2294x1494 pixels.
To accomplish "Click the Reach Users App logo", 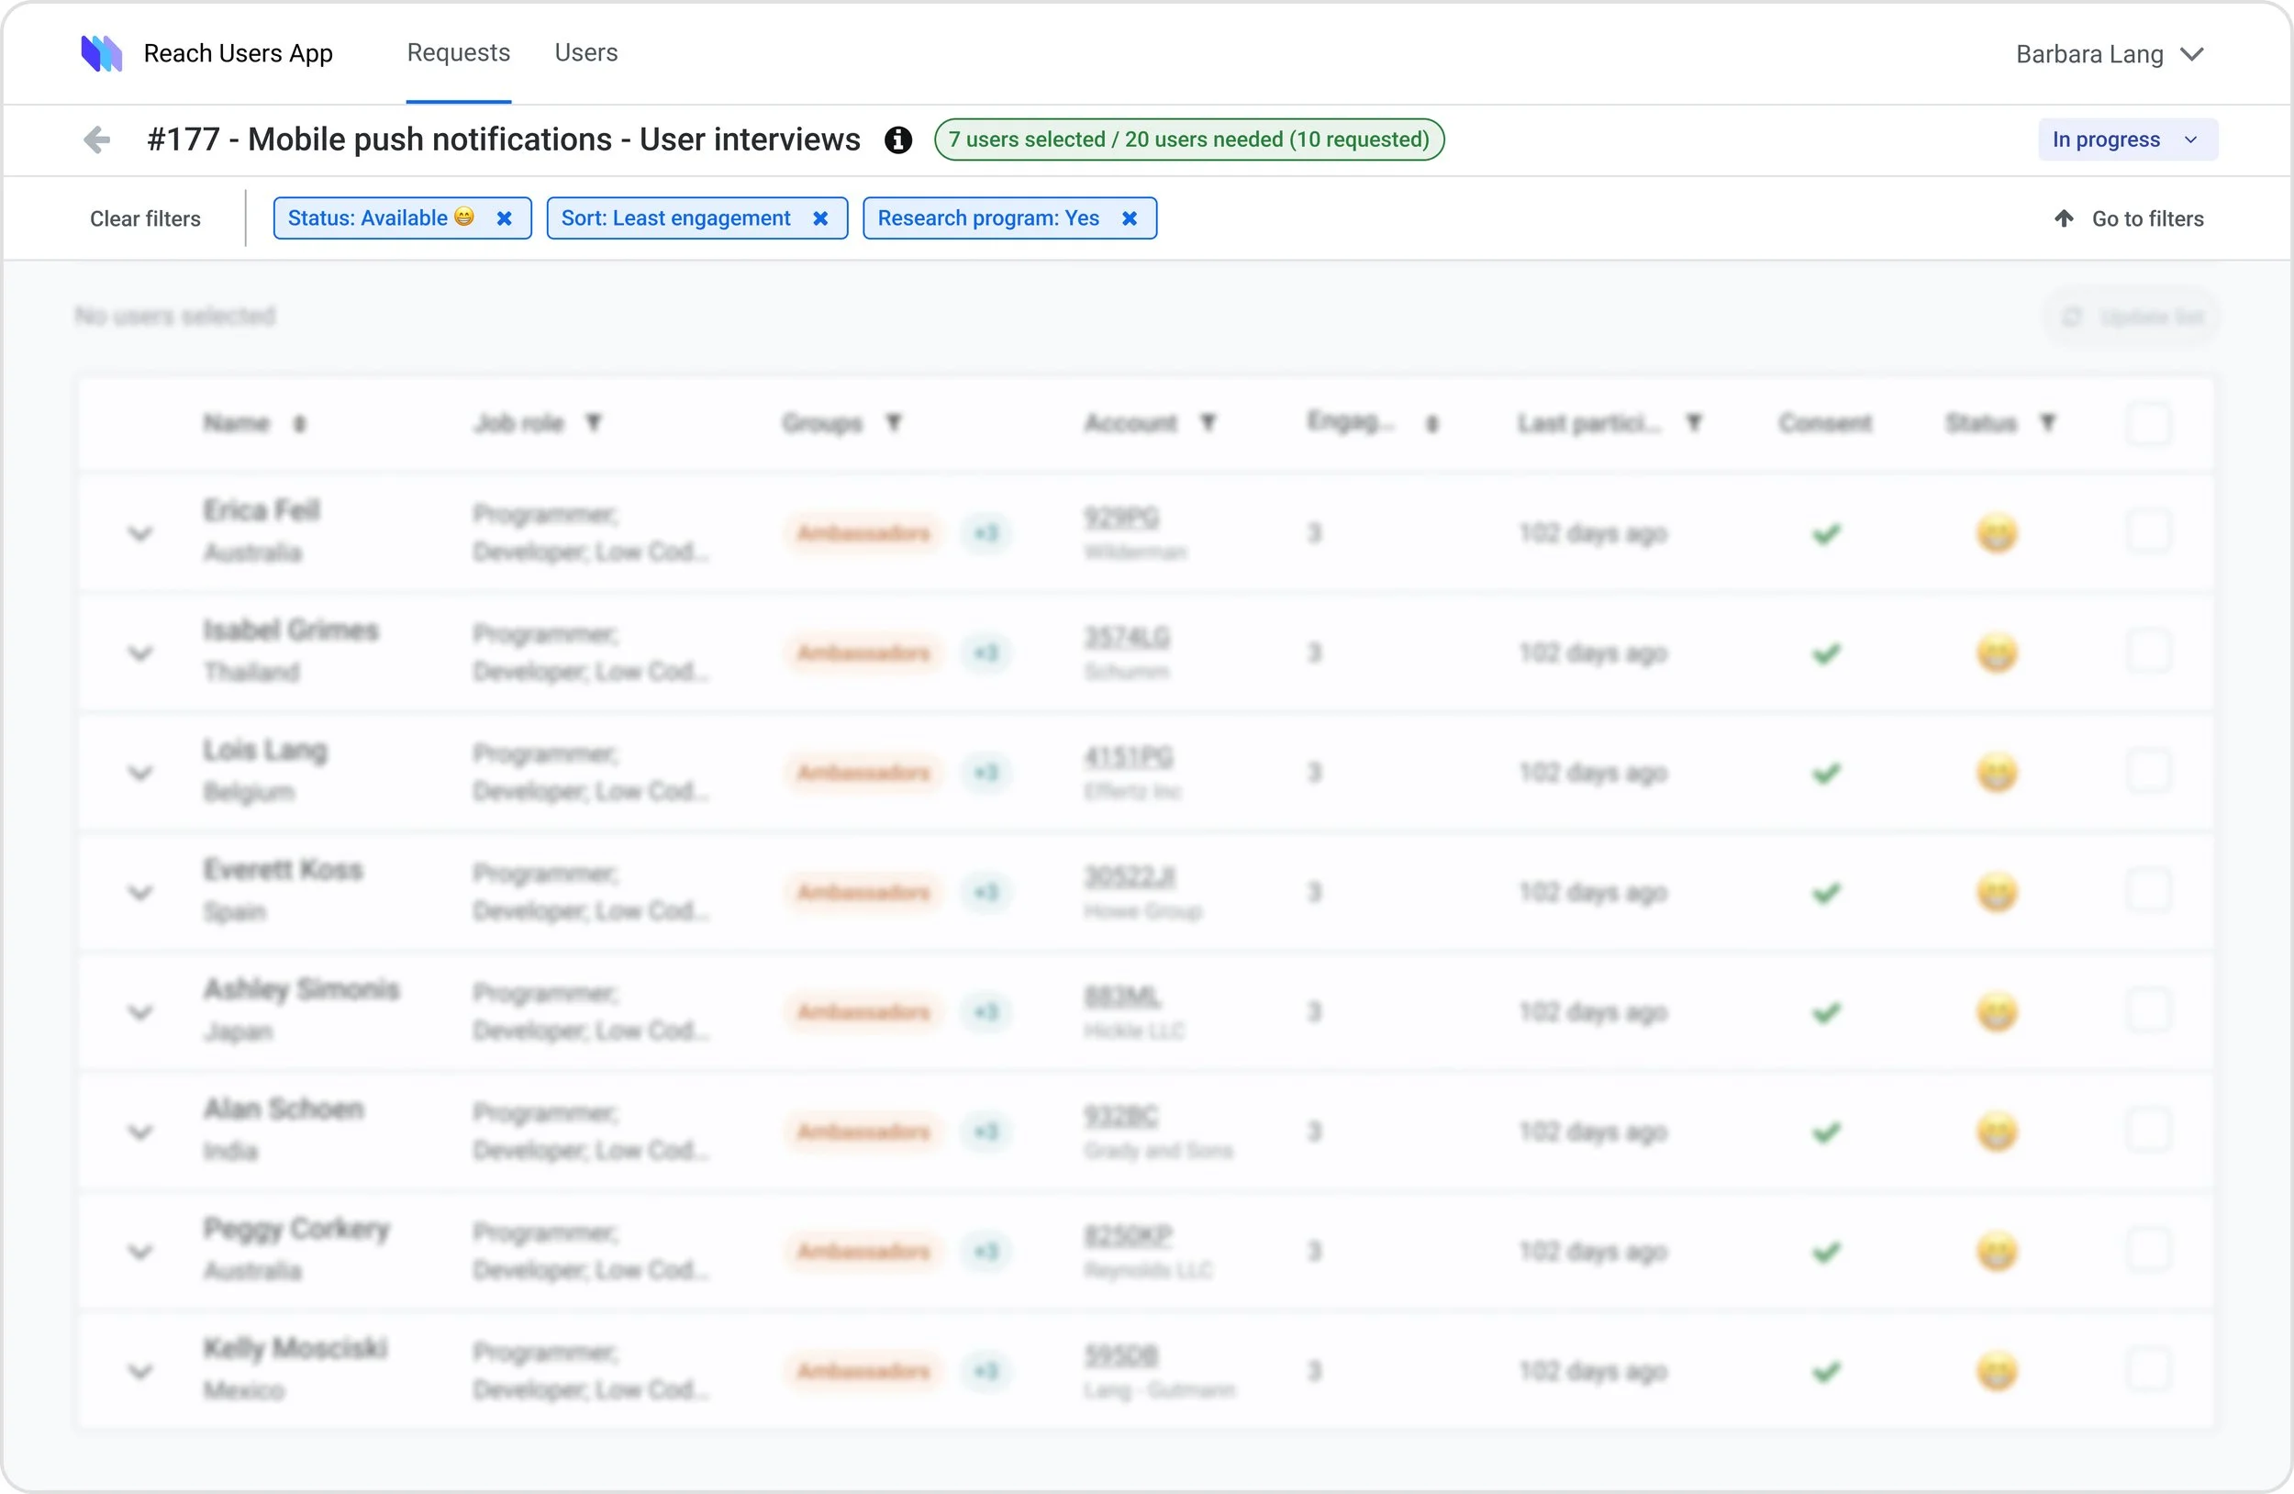I will 101,53.
